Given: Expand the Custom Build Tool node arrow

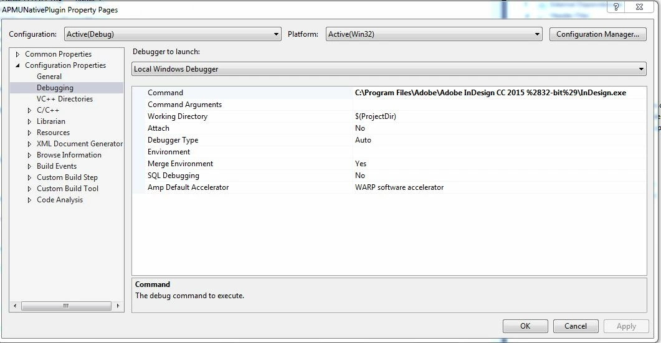Looking at the screenshot, I should pyautogui.click(x=29, y=189).
